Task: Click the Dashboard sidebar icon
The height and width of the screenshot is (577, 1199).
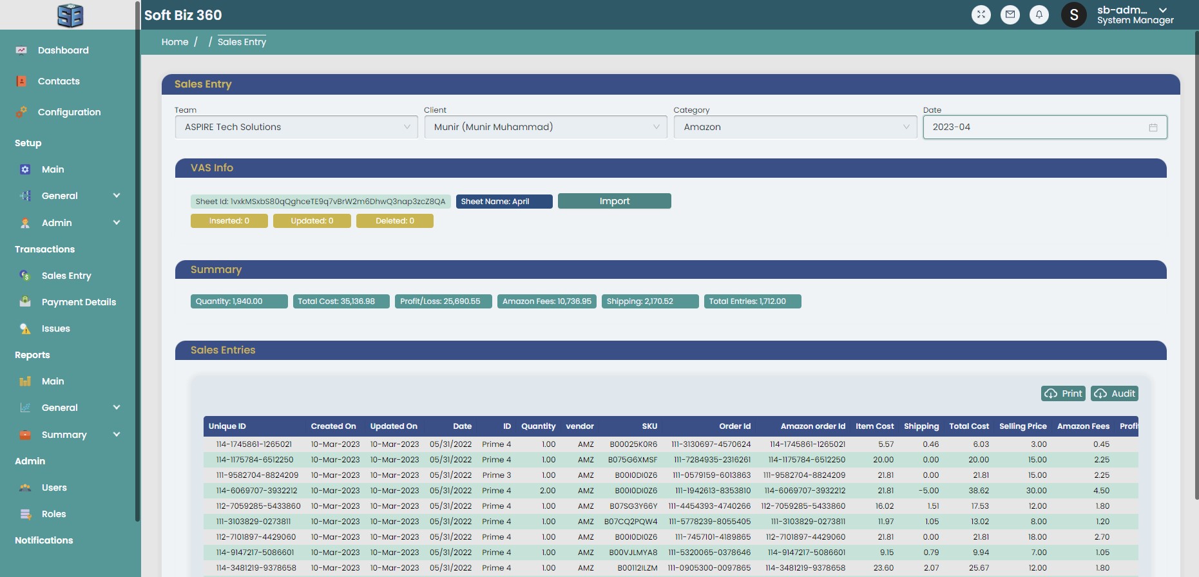Action: click(x=21, y=50)
